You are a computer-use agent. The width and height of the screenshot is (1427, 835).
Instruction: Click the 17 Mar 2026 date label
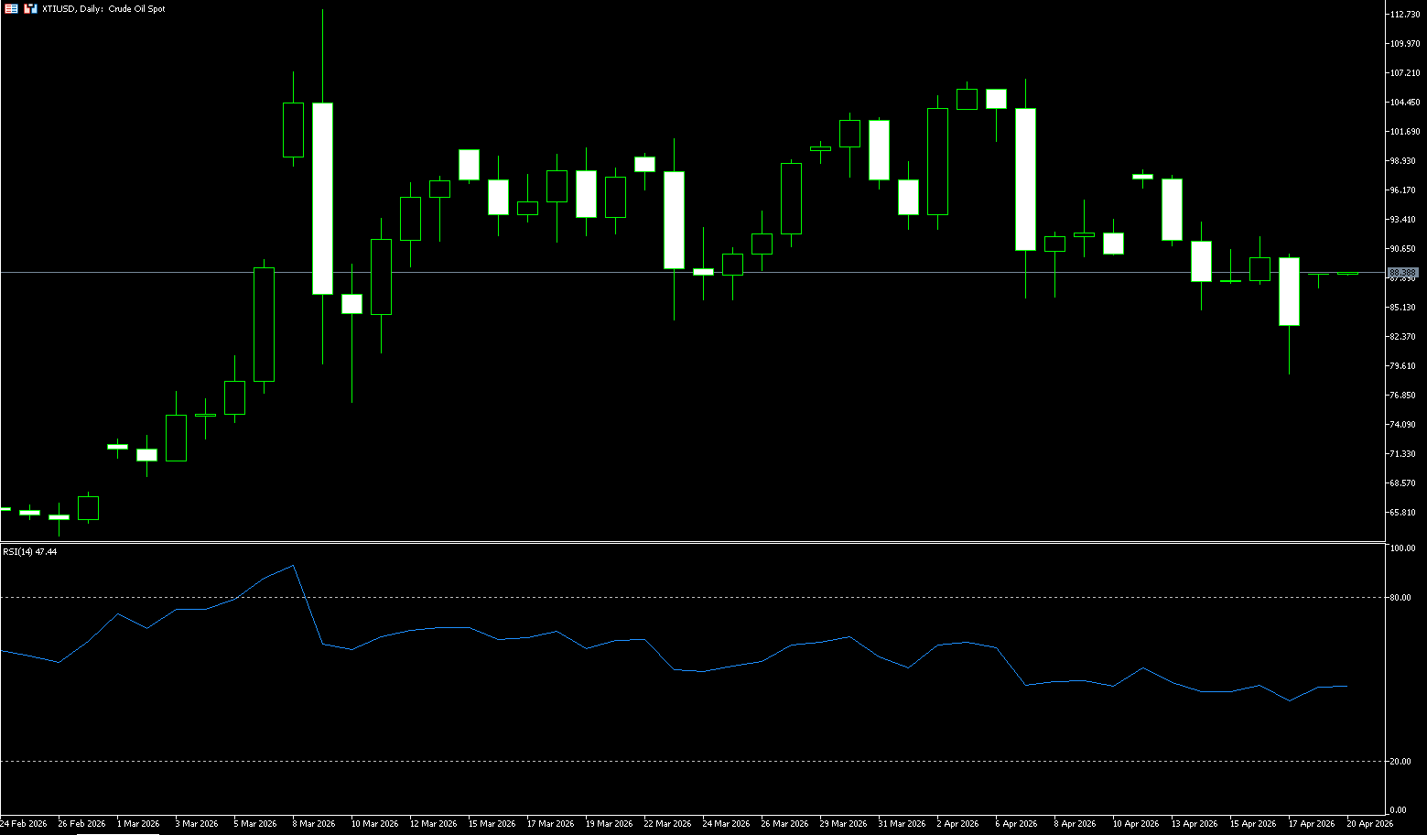(550, 824)
